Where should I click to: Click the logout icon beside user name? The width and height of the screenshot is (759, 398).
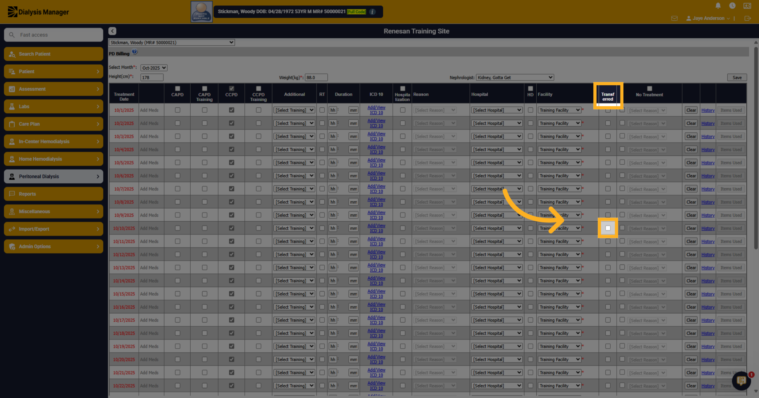(748, 18)
